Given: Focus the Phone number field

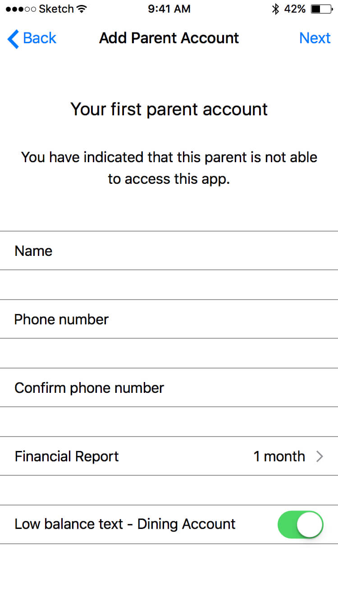Looking at the screenshot, I should [169, 319].
